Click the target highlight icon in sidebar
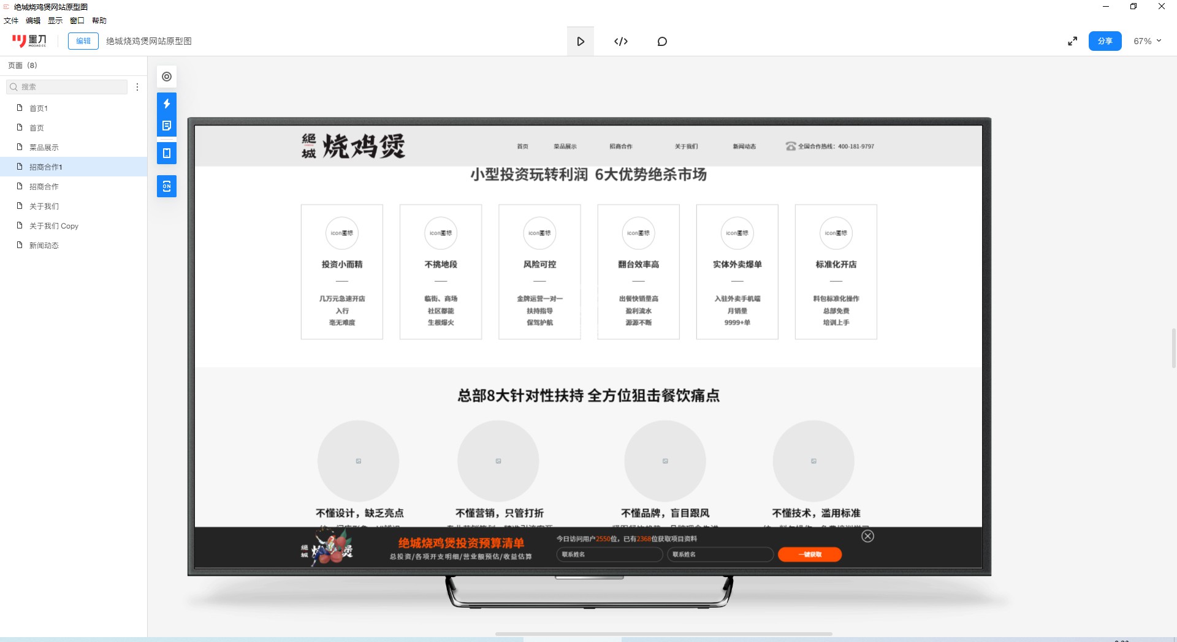 point(167,77)
